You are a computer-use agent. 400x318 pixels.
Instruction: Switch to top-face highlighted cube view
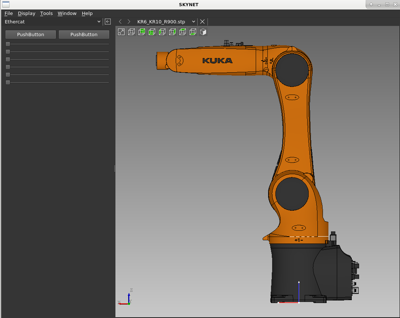[182, 32]
